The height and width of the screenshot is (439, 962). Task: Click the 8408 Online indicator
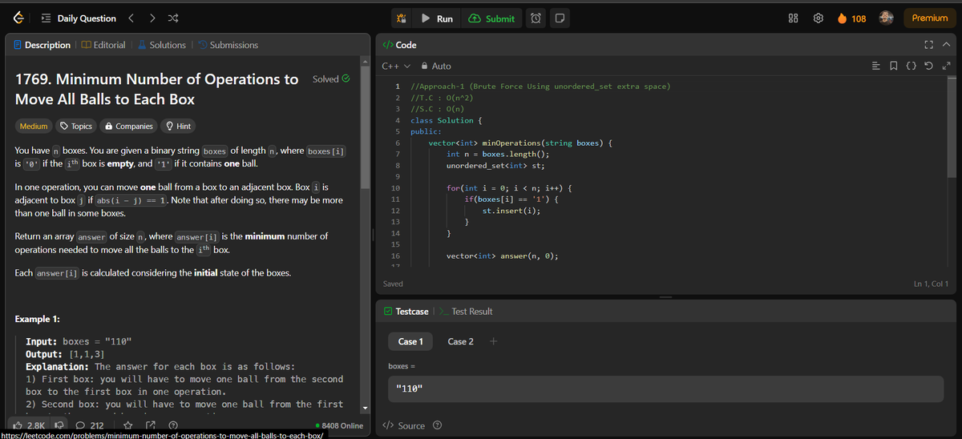point(340,425)
